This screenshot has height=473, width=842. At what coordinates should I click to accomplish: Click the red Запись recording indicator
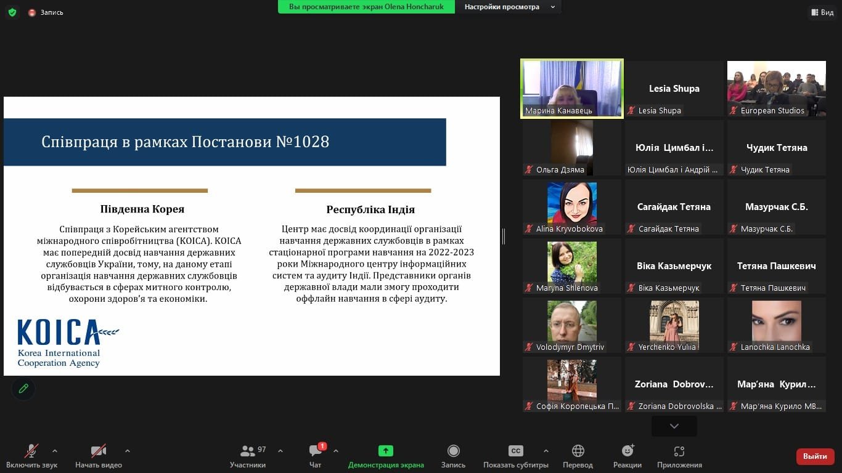click(x=46, y=12)
